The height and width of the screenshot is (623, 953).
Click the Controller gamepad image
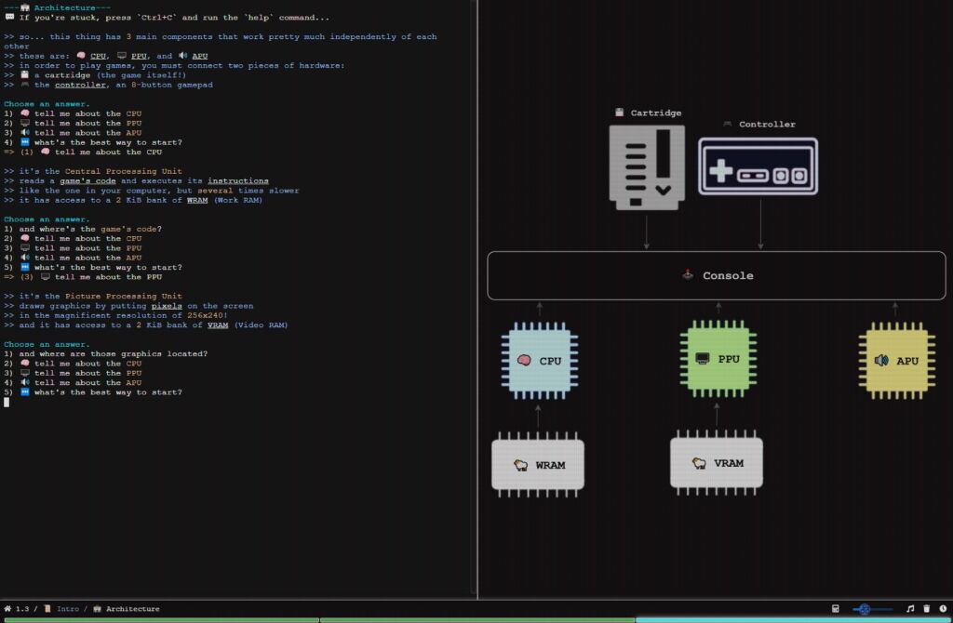pyautogui.click(x=758, y=166)
